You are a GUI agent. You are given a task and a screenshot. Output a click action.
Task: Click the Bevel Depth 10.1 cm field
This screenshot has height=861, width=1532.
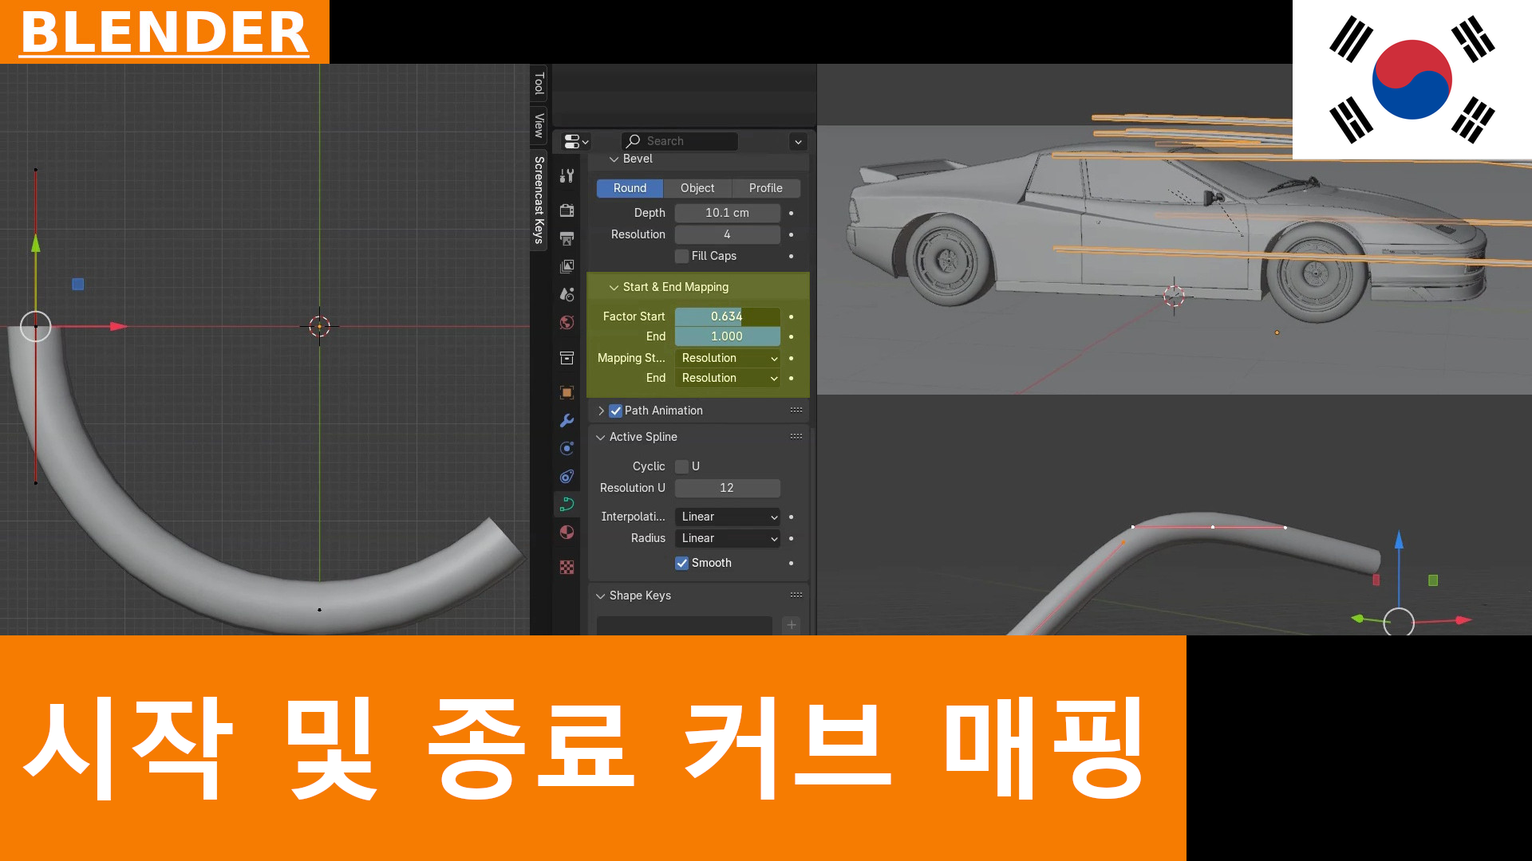pyautogui.click(x=728, y=213)
